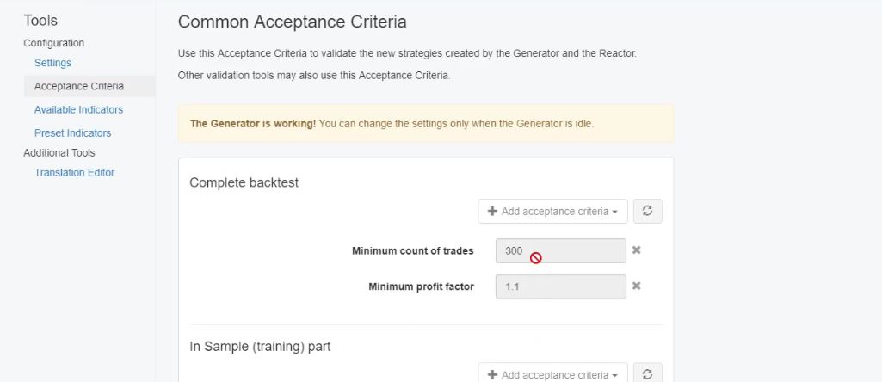
Task: Click the Generator is working warning banner
Action: [x=425, y=123]
